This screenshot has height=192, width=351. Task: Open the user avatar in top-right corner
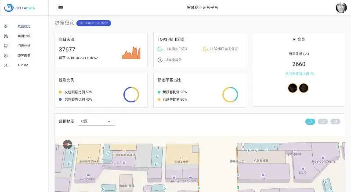point(341,7)
